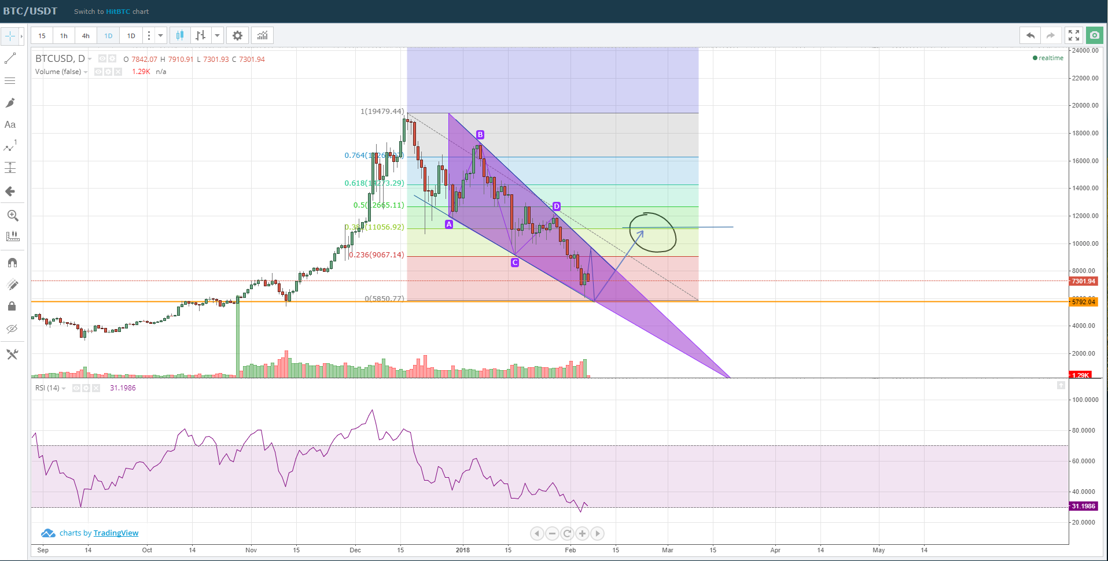Click the remove drawings tools icon
1108x561 pixels.
12,354
